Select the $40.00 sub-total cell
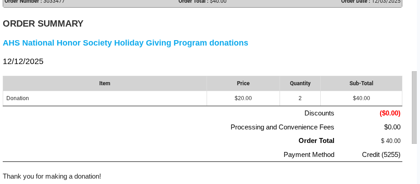Screen dimensions: 420x184 [x=361, y=98]
